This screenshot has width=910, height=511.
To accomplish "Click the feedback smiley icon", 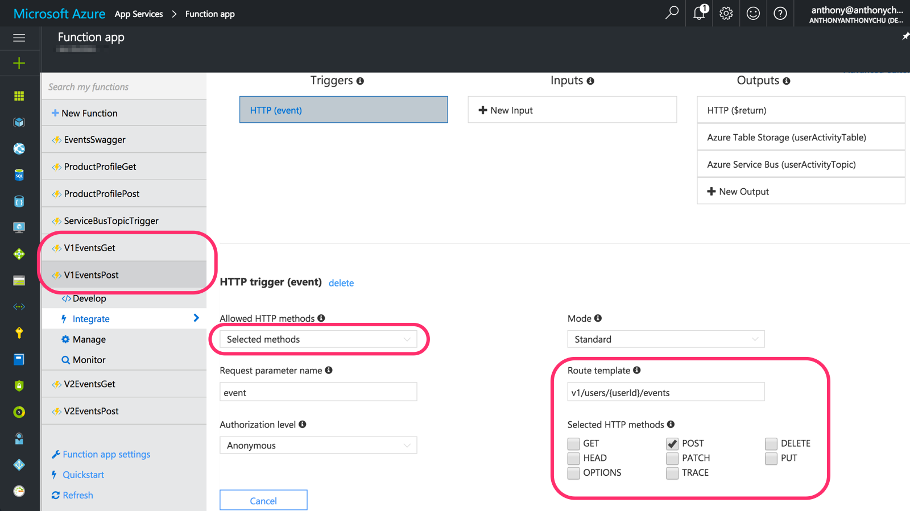I will click(x=753, y=13).
